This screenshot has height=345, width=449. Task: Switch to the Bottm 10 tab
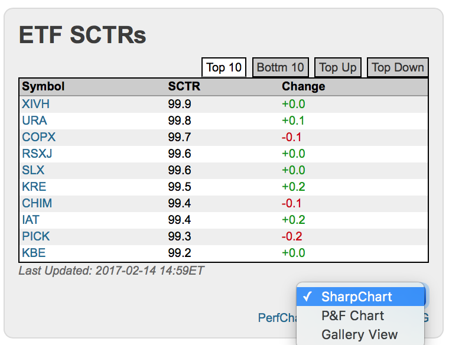point(281,67)
